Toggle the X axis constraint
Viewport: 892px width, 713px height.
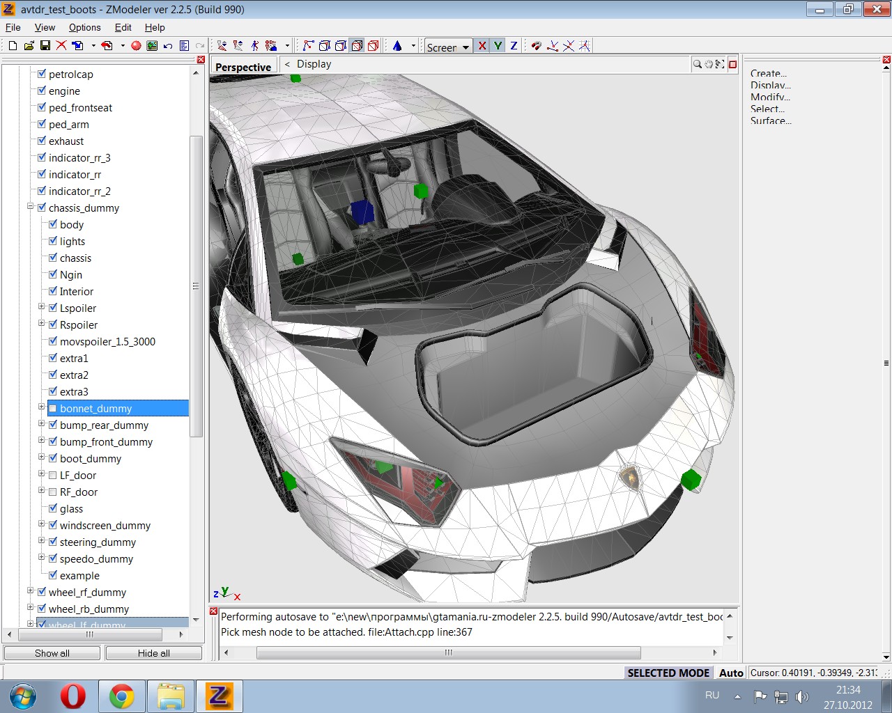coord(482,45)
